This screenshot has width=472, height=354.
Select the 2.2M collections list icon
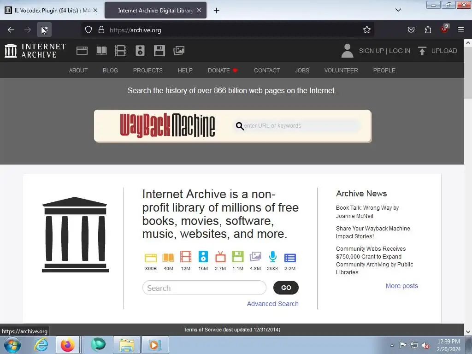290,258
